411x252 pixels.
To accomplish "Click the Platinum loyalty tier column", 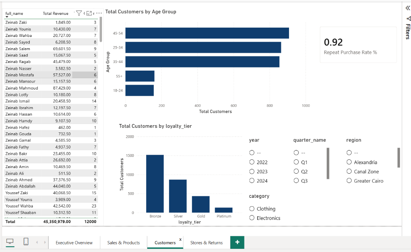I will tap(224, 210).
